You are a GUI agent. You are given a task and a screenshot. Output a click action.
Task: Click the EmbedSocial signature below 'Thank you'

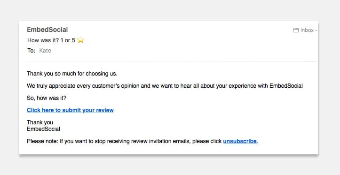[x=43, y=129]
